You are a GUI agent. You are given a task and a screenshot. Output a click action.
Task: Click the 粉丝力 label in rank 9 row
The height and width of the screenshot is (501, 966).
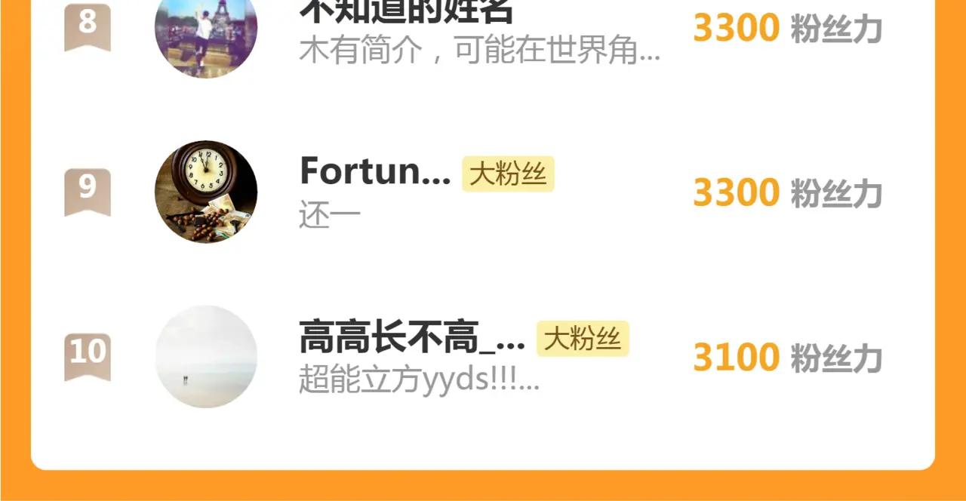(x=836, y=193)
